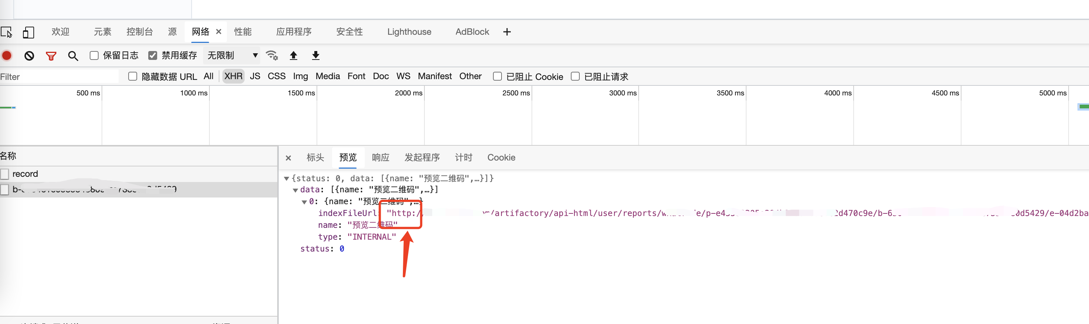Open the AdBlock tab
The image size is (1089, 324).
pyautogui.click(x=472, y=32)
